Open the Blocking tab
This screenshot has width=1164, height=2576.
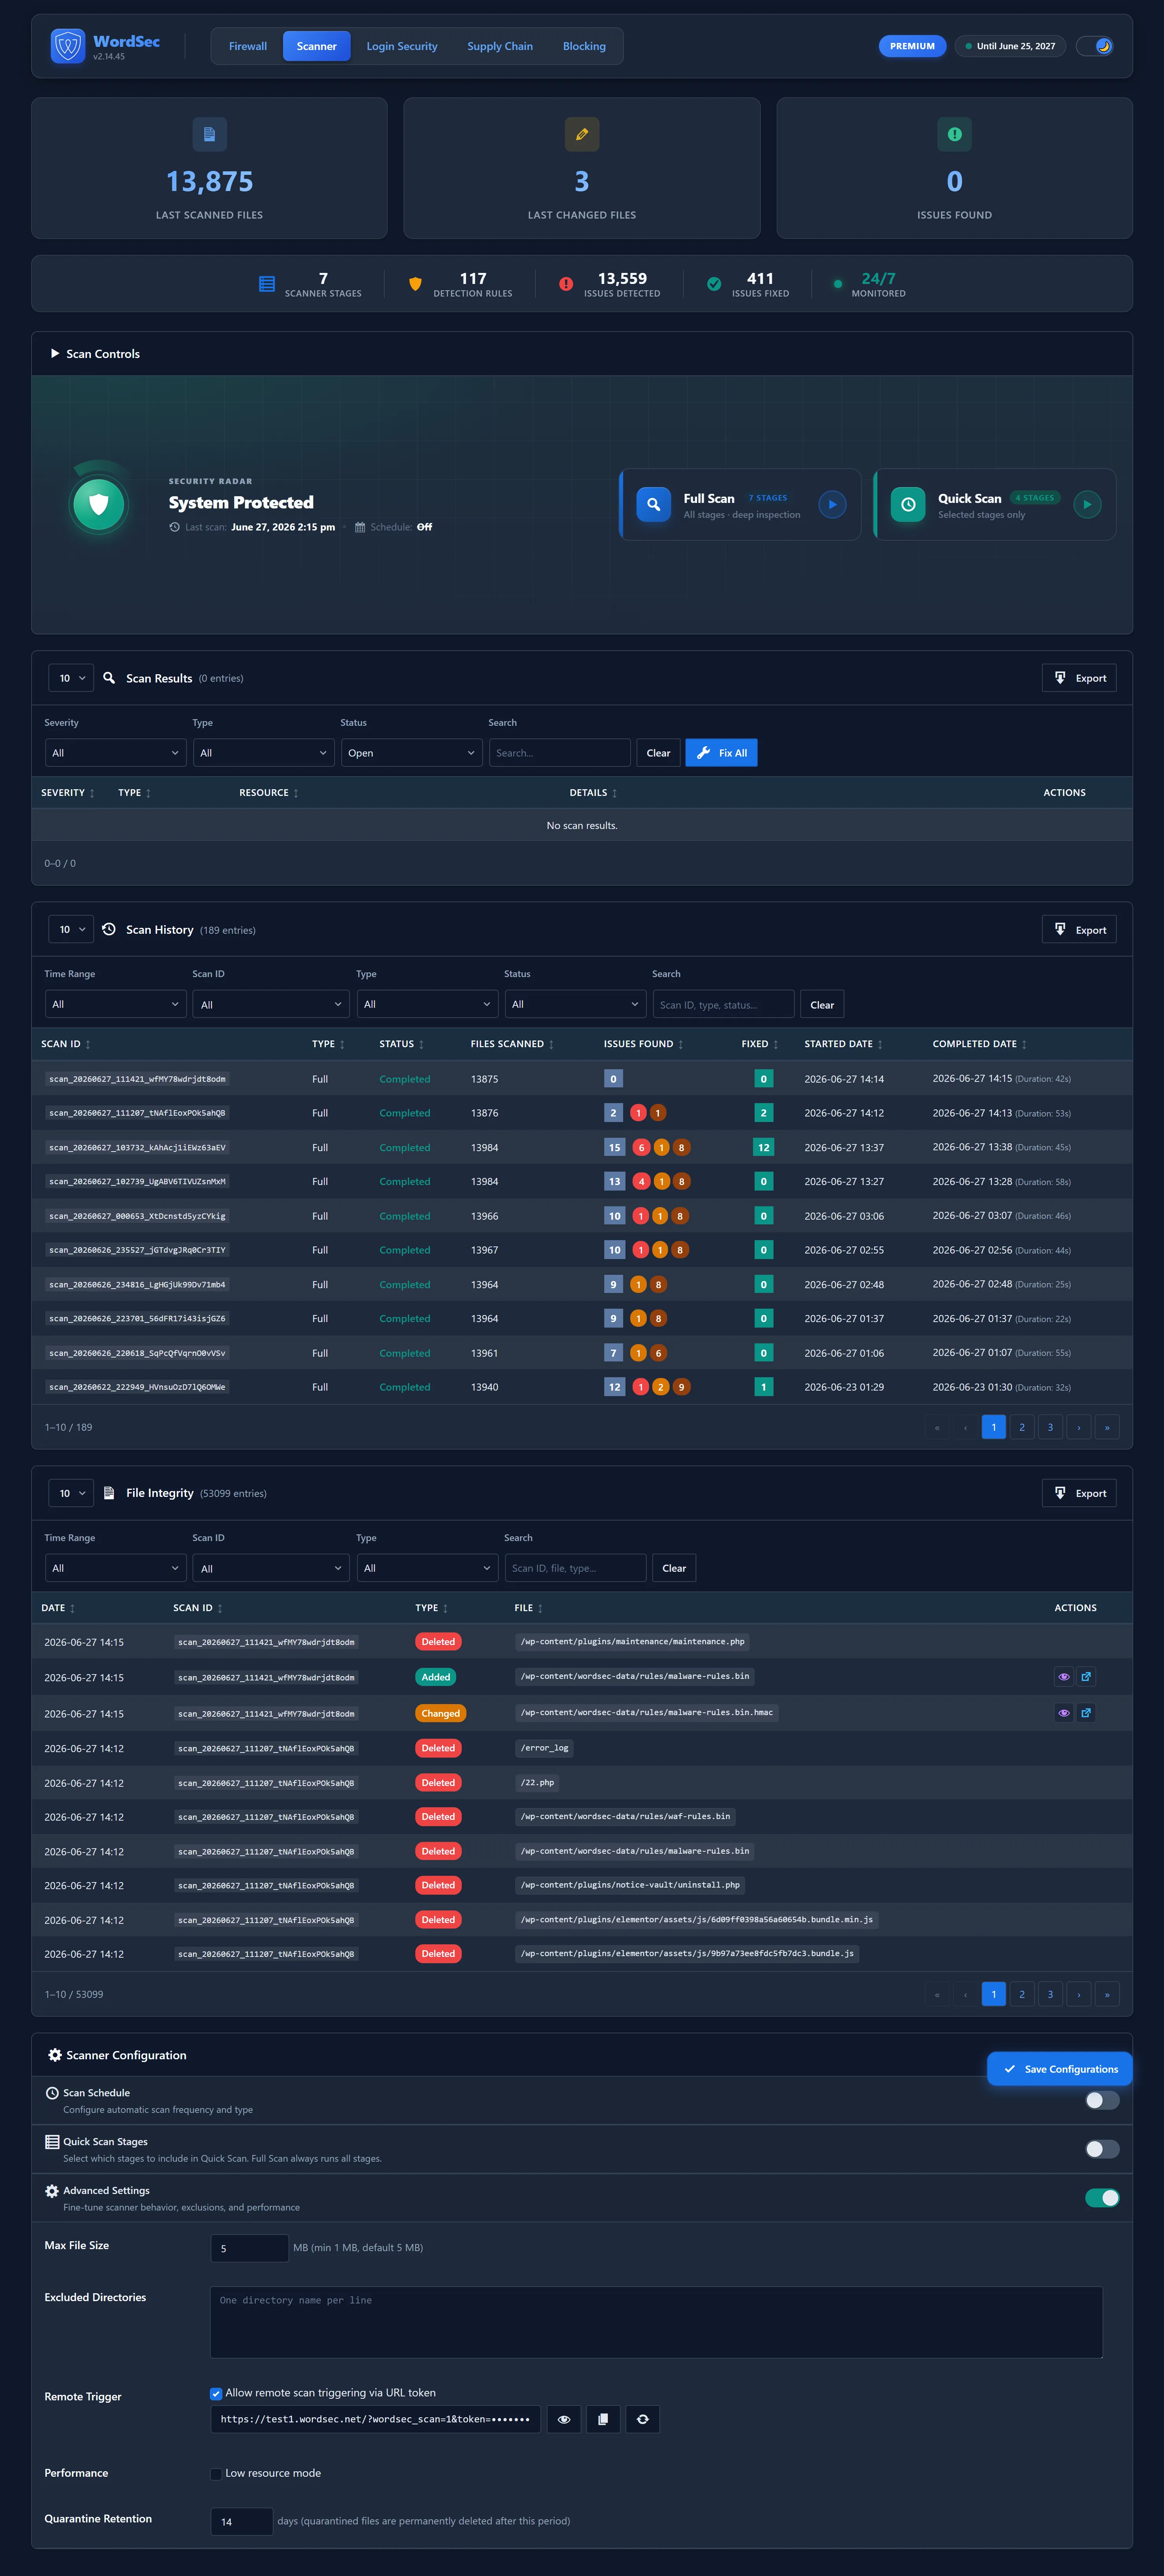[x=585, y=46]
